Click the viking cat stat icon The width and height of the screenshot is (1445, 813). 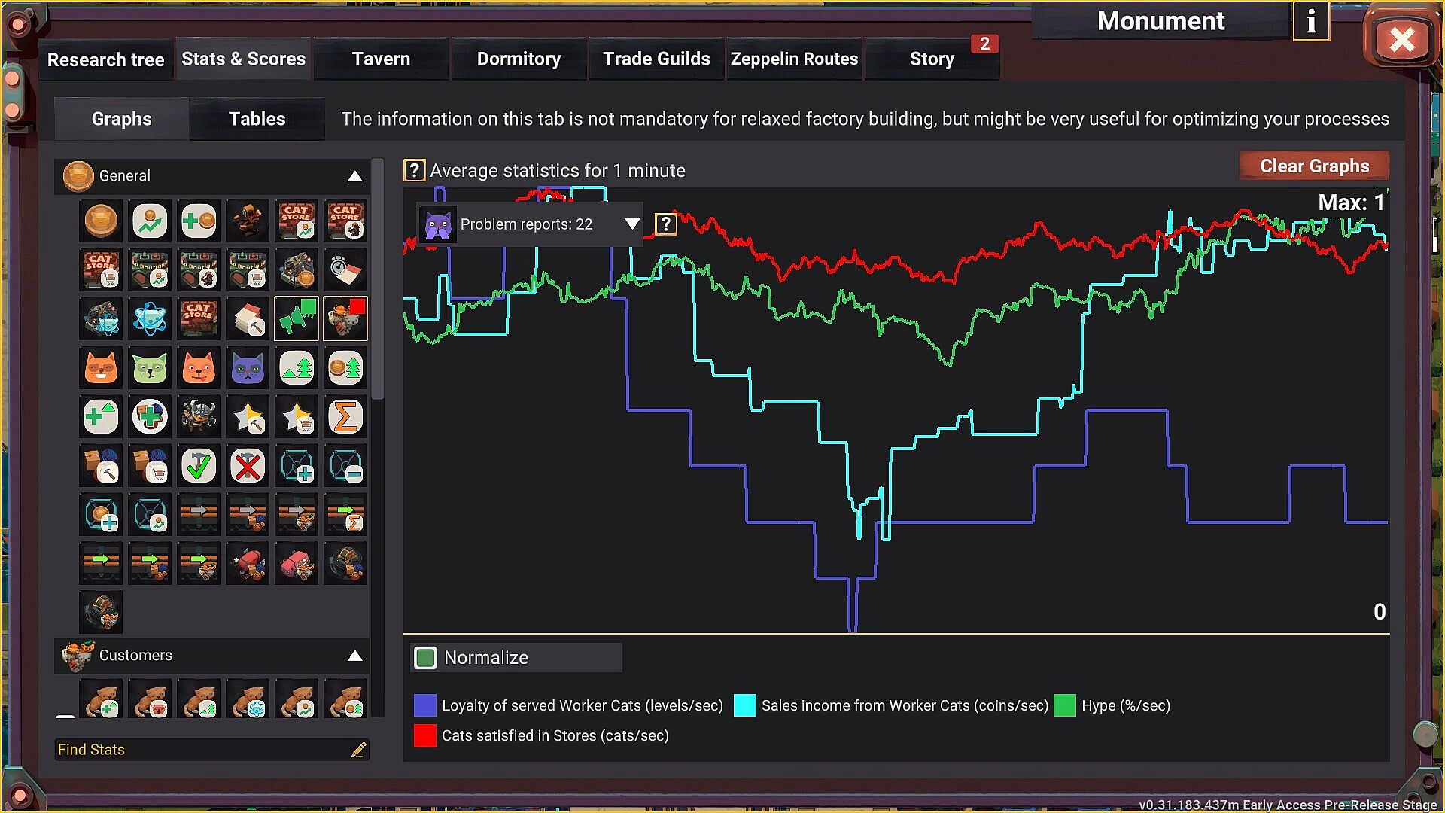point(199,417)
